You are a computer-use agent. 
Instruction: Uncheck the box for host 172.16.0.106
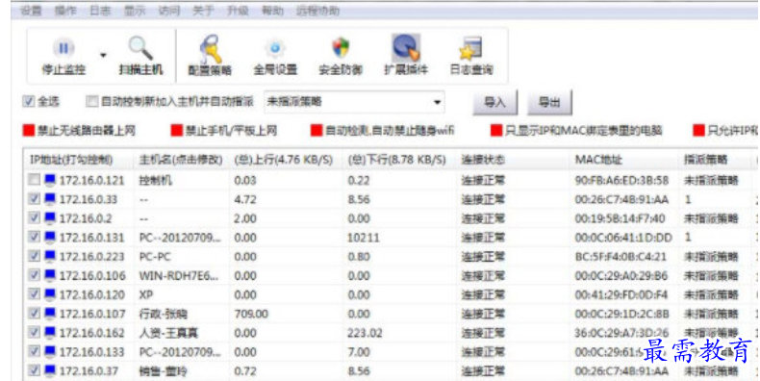[34, 275]
